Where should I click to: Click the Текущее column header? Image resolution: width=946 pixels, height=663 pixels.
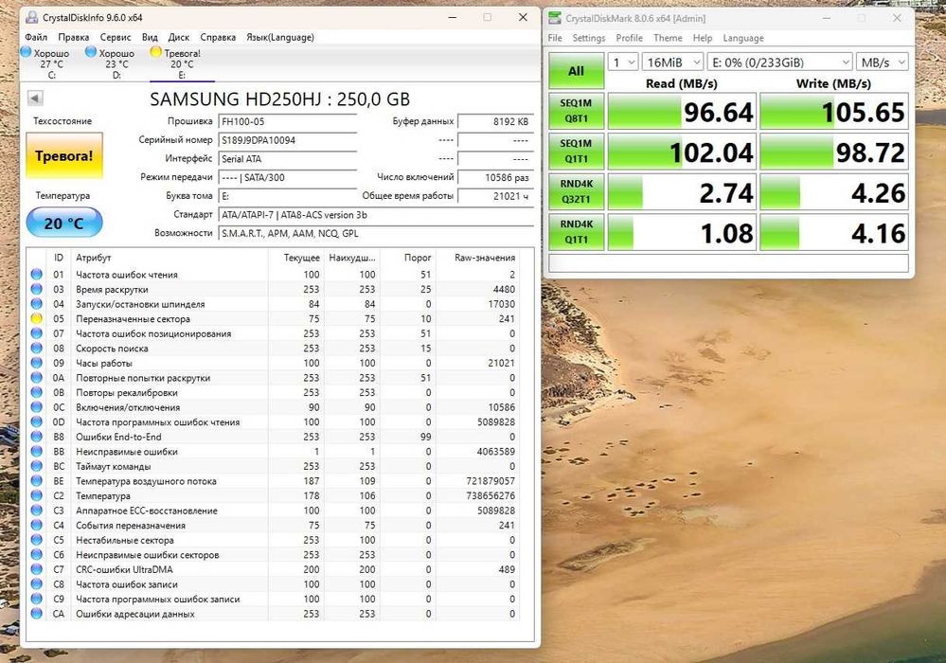pyautogui.click(x=295, y=258)
